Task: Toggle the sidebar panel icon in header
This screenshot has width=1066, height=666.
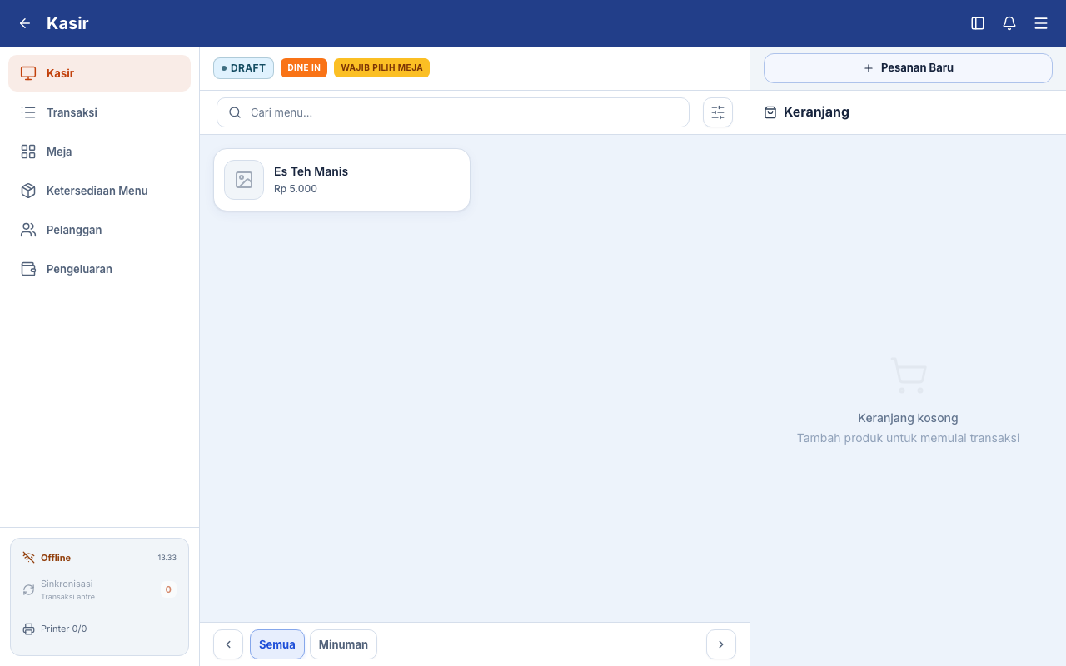Action: coord(978,23)
